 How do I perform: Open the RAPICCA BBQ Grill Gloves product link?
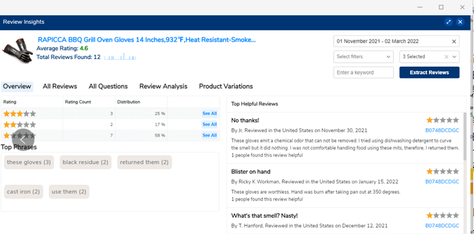coord(146,39)
